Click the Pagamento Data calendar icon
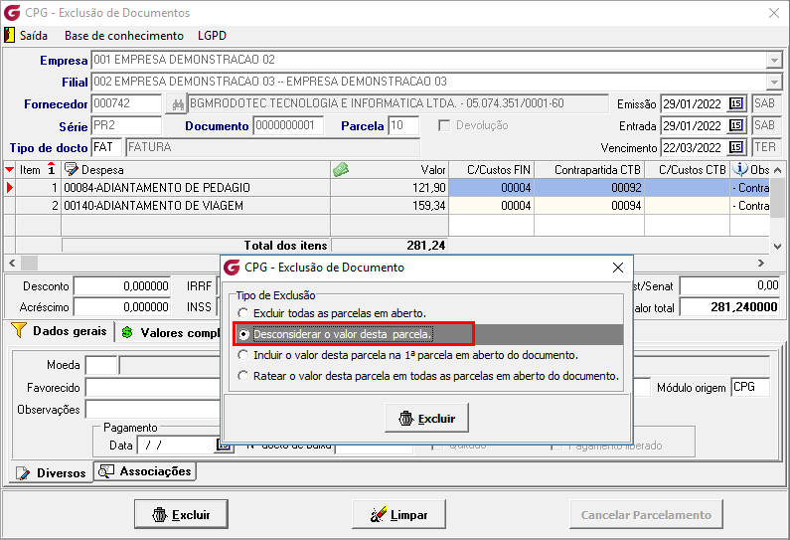This screenshot has width=790, height=540. tap(224, 445)
